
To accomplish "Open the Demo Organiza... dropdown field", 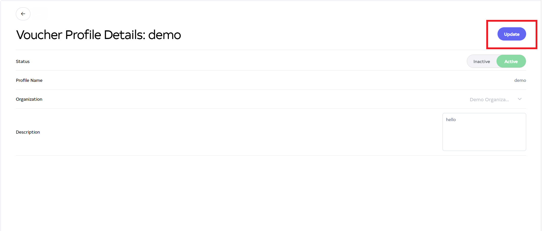I will pyautogui.click(x=489, y=99).
